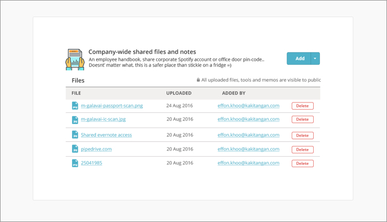Click the Add button
Image resolution: width=387 pixels, height=222 pixels.
299,59
